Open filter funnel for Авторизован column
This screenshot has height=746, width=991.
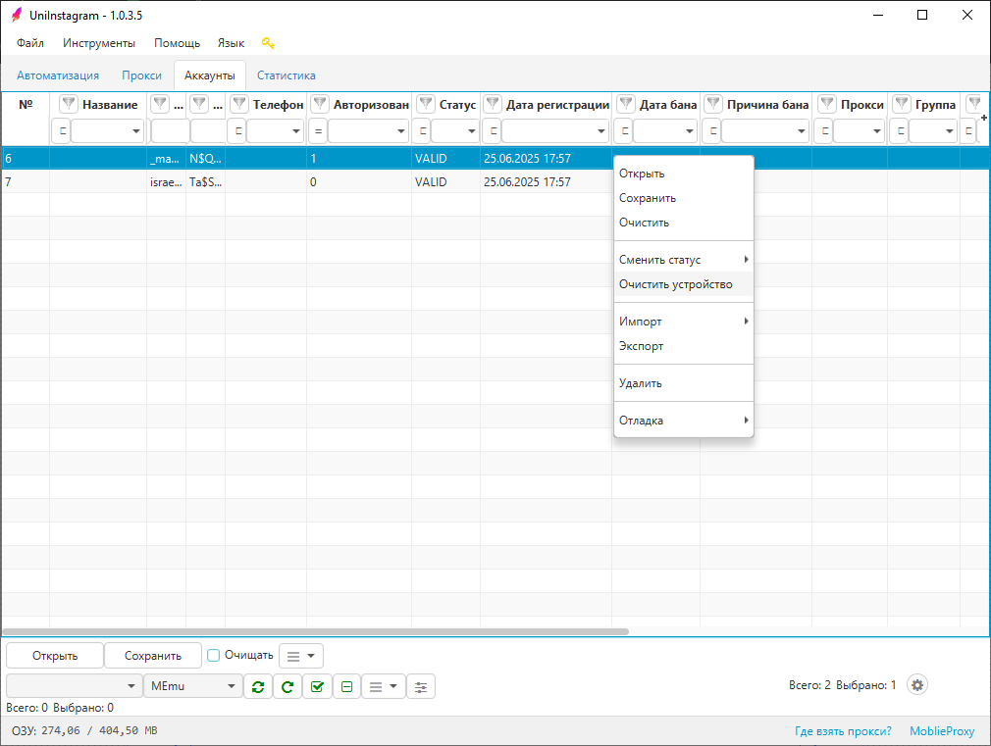[320, 104]
